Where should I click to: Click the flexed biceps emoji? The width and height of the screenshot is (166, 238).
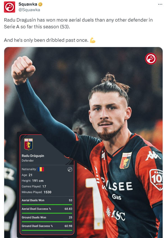click(93, 40)
